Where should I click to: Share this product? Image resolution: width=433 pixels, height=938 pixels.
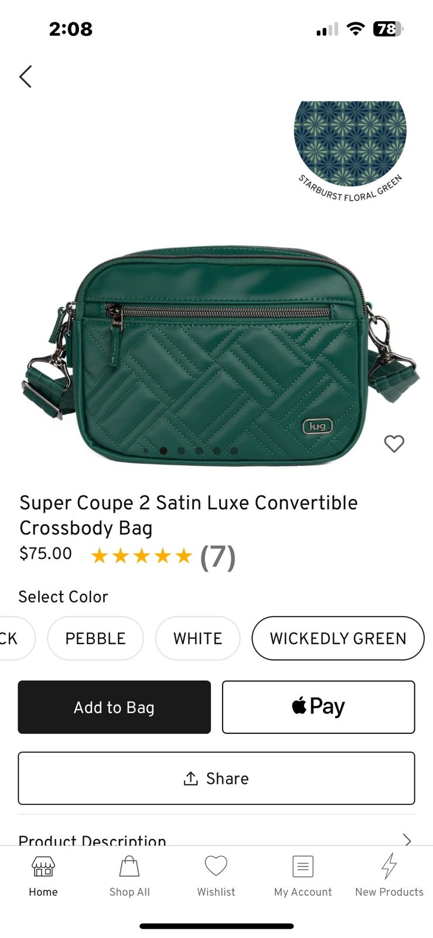[x=216, y=778]
